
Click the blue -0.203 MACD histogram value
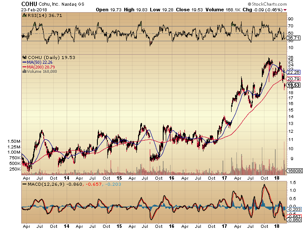[x=113, y=184]
